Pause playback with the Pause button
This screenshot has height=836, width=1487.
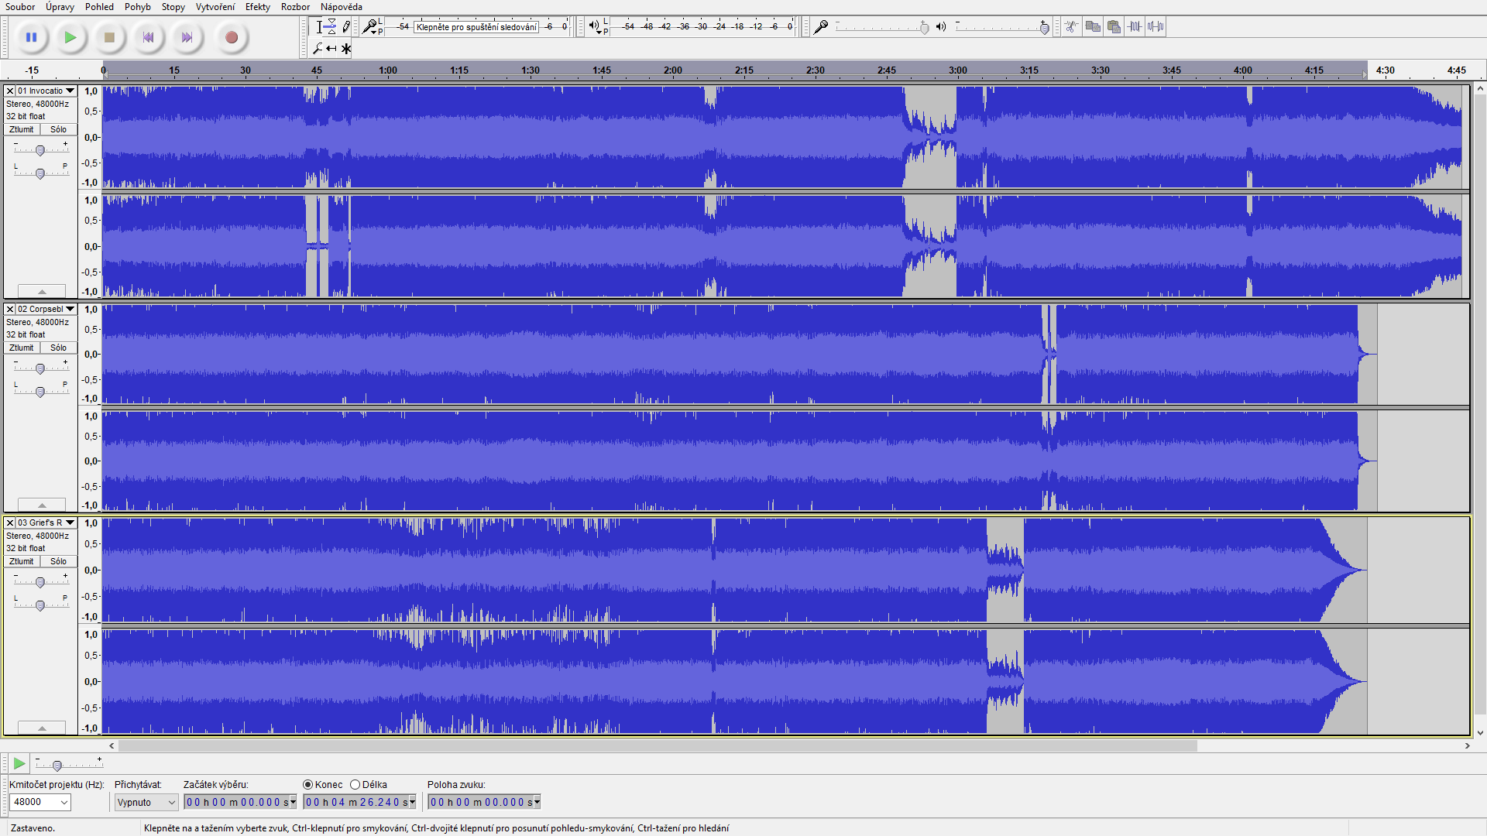pos(31,37)
